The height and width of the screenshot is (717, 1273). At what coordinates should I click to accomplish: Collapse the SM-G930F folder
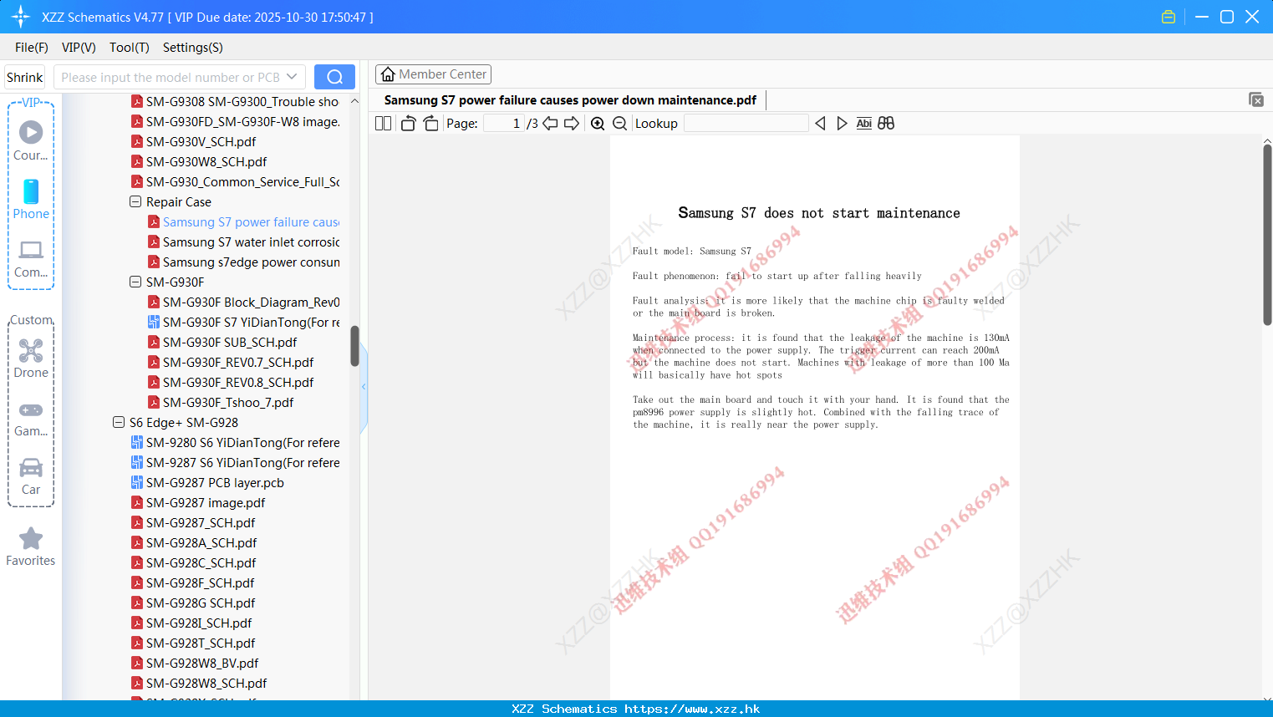pyautogui.click(x=135, y=282)
